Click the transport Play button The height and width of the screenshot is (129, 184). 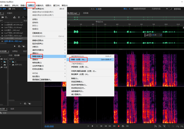pos(93,126)
